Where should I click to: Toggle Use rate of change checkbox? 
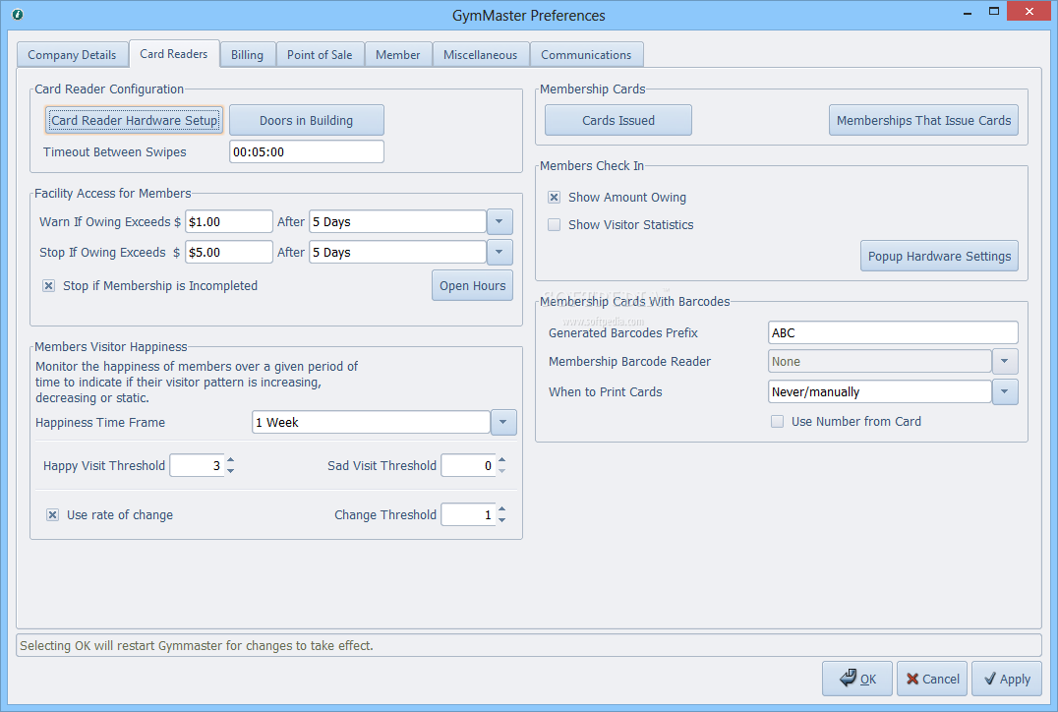53,515
